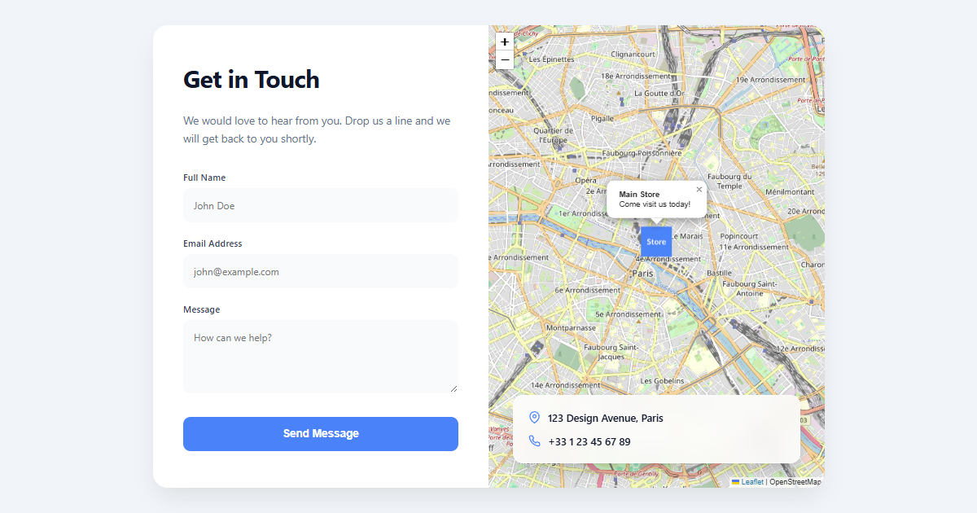Click the 'Get in Touch' heading

coord(252,79)
